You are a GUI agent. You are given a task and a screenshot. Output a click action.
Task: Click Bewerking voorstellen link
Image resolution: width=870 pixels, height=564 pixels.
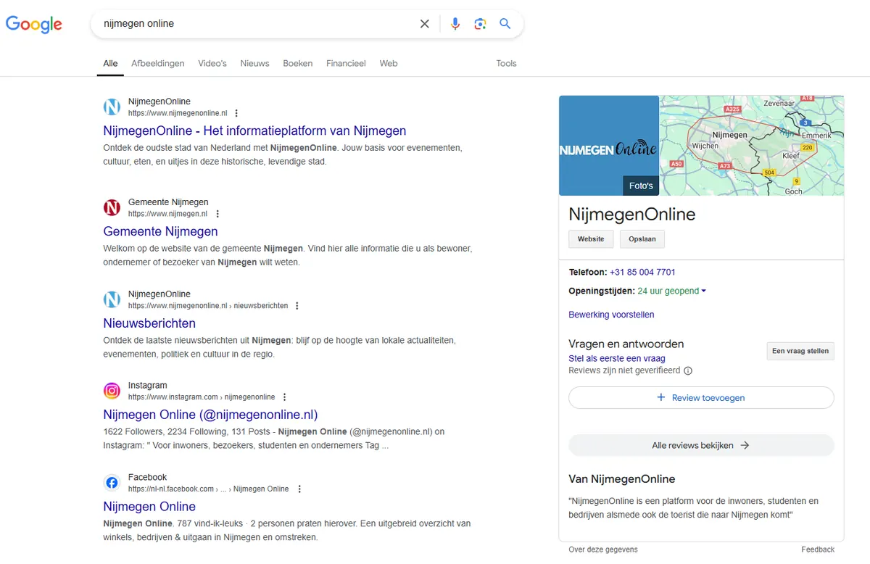[611, 315]
